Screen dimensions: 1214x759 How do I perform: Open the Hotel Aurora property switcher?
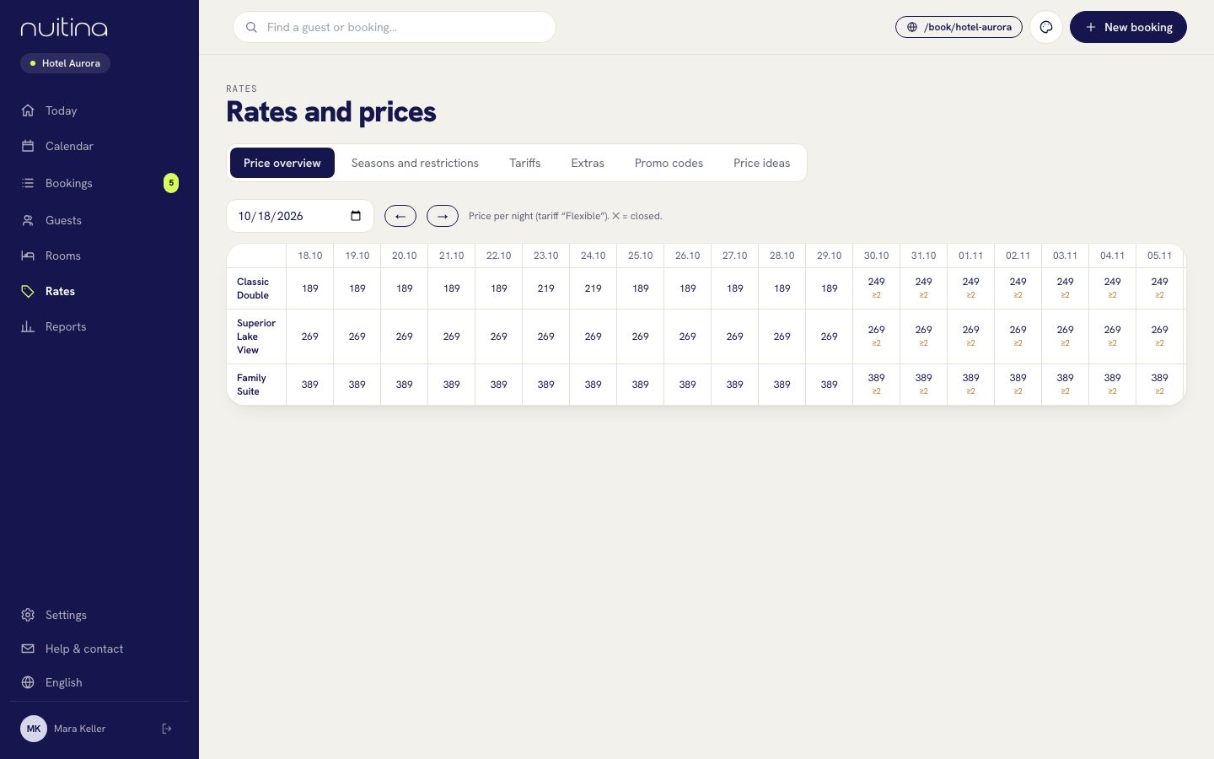pyautogui.click(x=65, y=63)
